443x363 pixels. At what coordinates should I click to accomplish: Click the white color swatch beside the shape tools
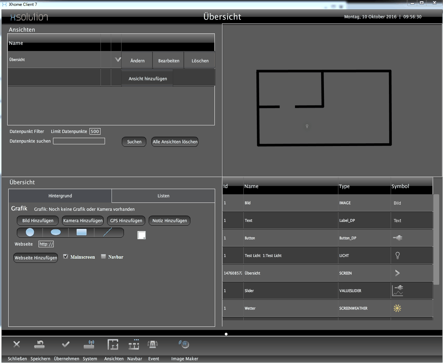(141, 235)
